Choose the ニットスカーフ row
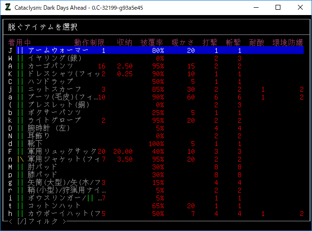This screenshot has height=231, width=312. coord(54,89)
